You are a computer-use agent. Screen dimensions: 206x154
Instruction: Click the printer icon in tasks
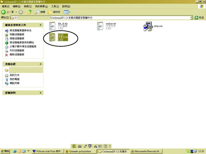pyautogui.click(x=7, y=51)
